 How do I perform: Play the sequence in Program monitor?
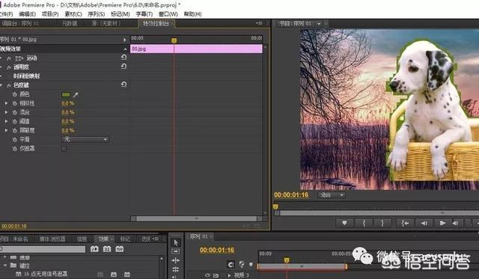(442, 223)
